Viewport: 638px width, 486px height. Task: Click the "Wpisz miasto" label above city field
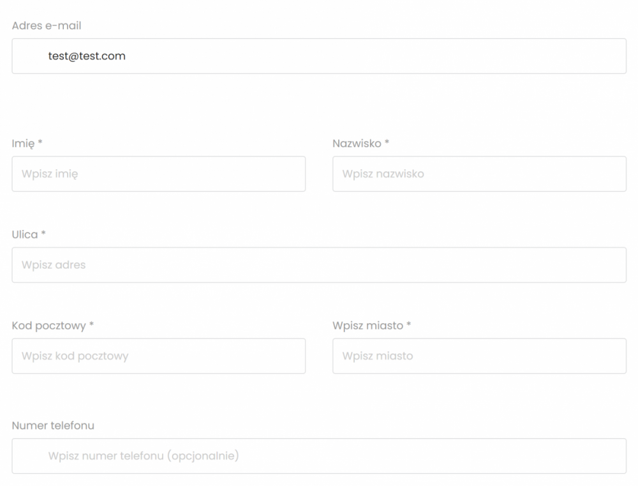[367, 326]
